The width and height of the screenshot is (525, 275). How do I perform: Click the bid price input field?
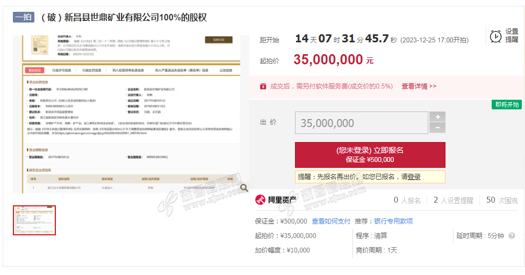point(361,123)
